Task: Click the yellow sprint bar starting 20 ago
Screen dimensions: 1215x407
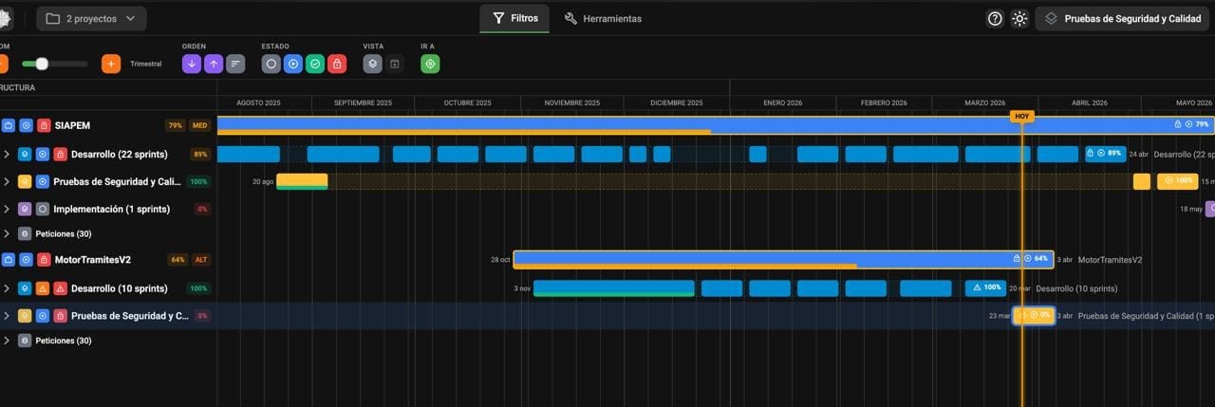Action: point(302,180)
